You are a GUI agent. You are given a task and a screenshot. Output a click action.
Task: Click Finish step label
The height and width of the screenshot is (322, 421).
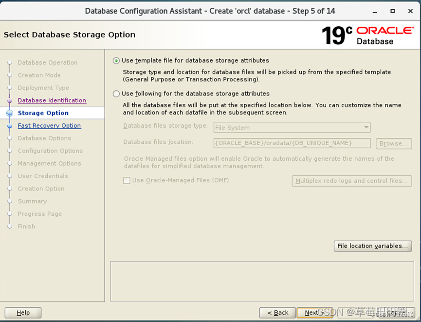point(26,227)
